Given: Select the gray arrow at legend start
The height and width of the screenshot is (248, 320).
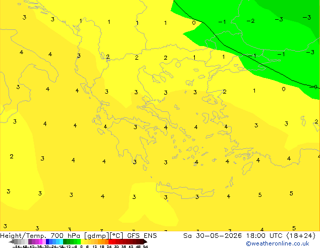Looking at the screenshot, I should (12, 242).
